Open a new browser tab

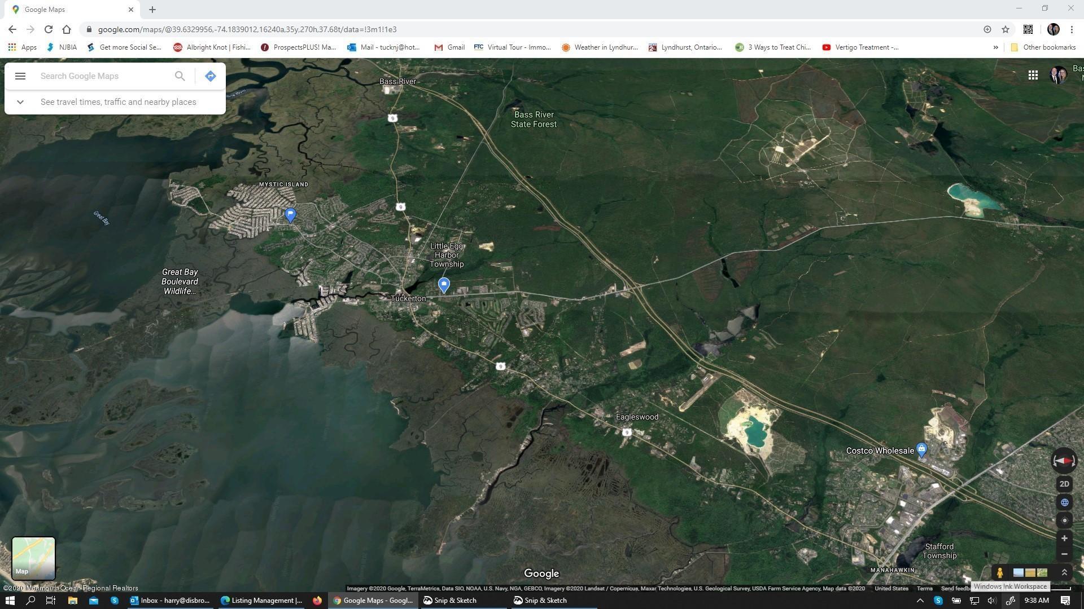pyautogui.click(x=152, y=10)
